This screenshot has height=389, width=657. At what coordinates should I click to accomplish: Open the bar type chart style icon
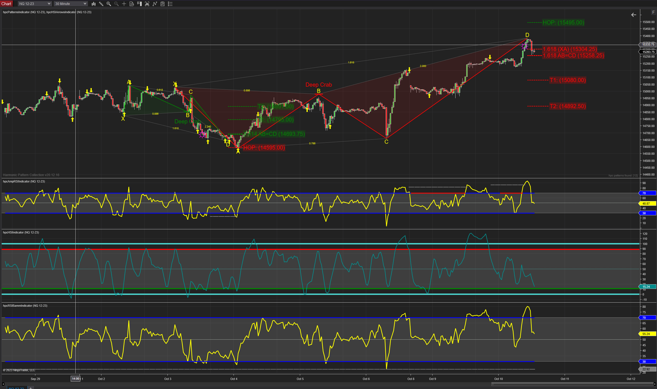point(93,4)
